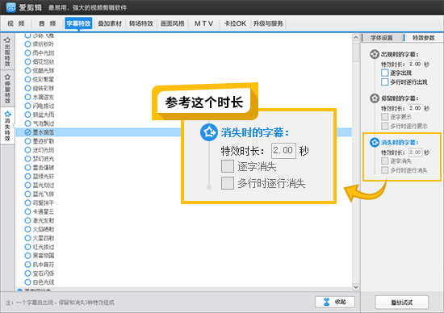
Task: Toggle 多行时逐行展示 checkbox
Action: coord(384,126)
